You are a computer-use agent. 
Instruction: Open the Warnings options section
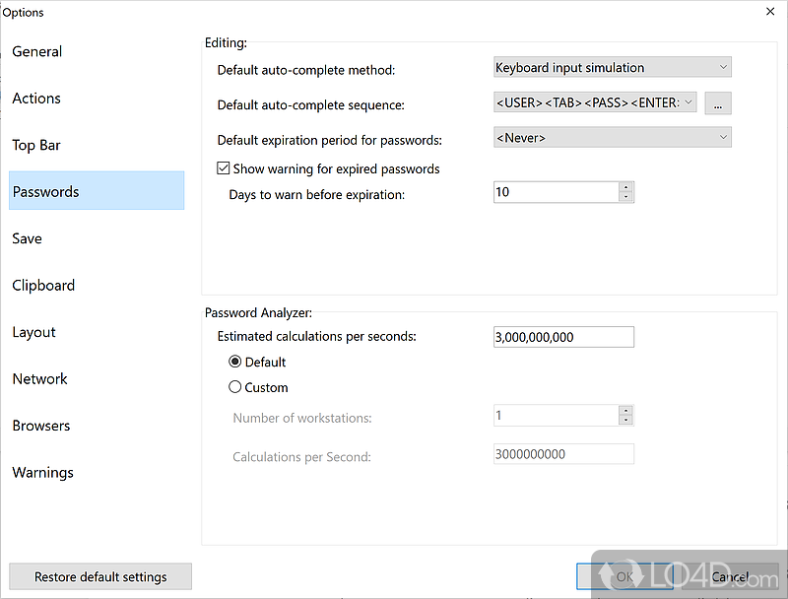click(43, 473)
